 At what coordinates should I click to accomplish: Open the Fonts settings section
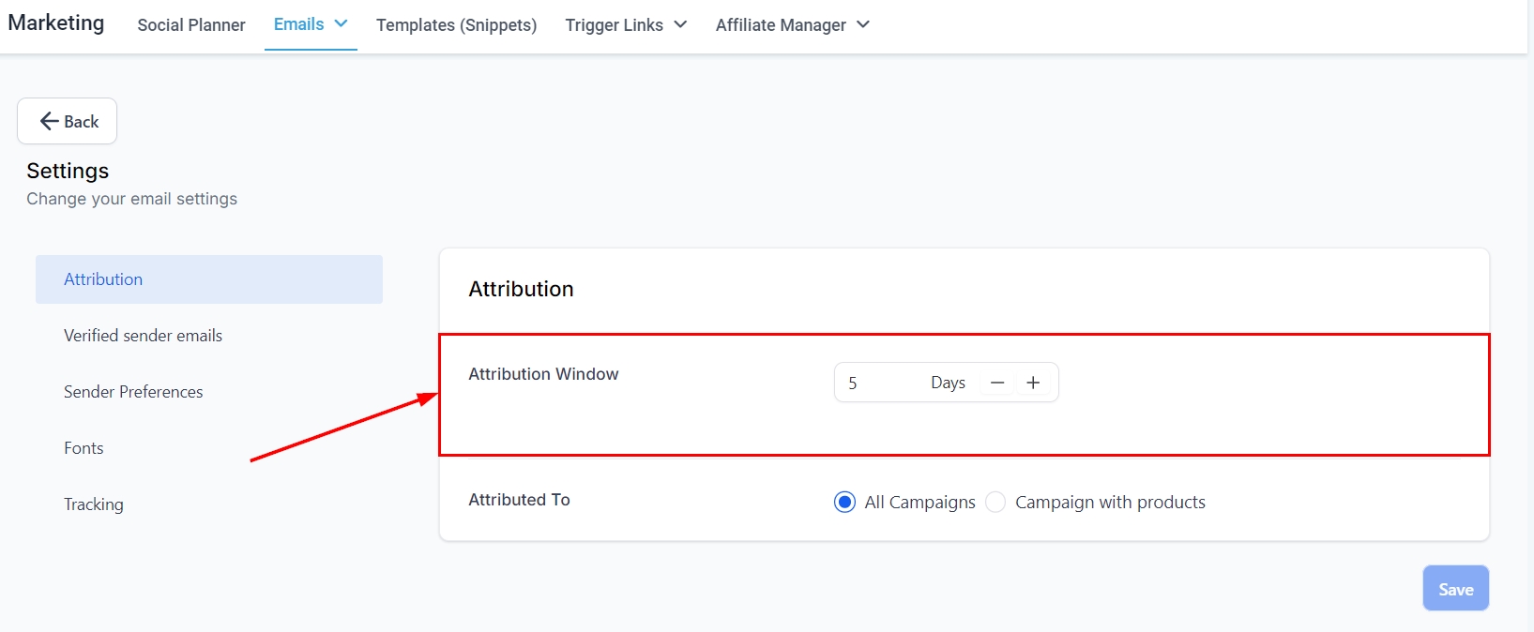coord(84,448)
